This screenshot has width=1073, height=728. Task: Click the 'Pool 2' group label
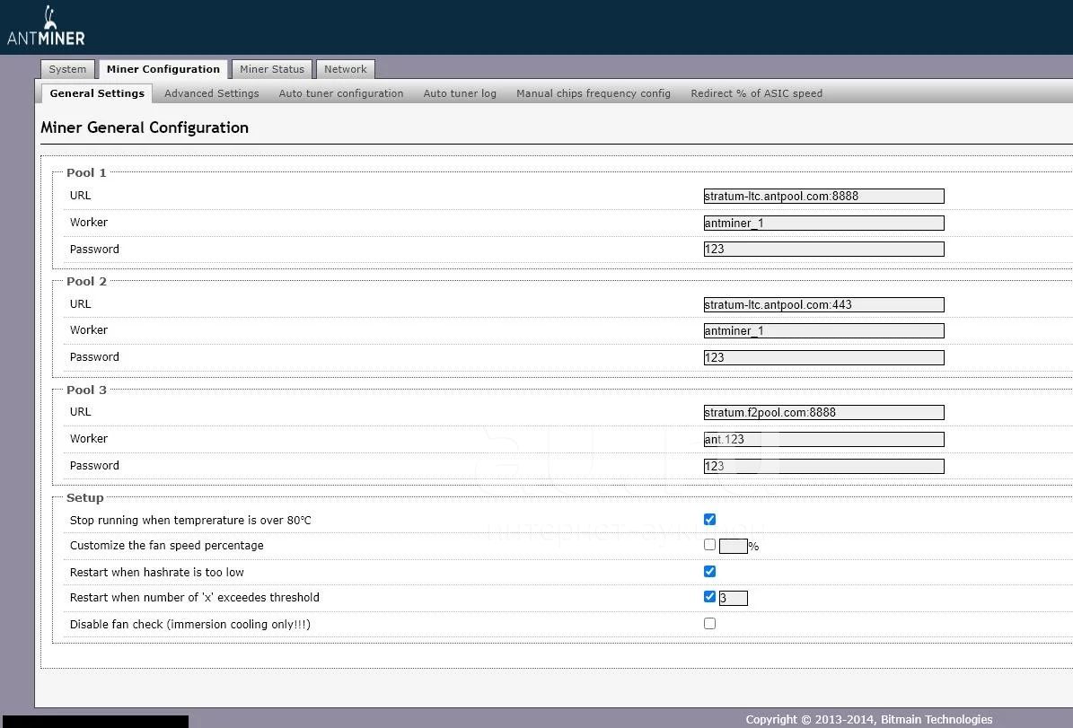pyautogui.click(x=86, y=281)
